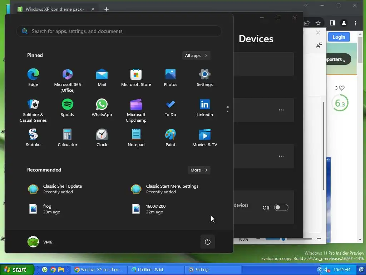Open a new Chrome tab
366x275 pixels.
coord(107,9)
